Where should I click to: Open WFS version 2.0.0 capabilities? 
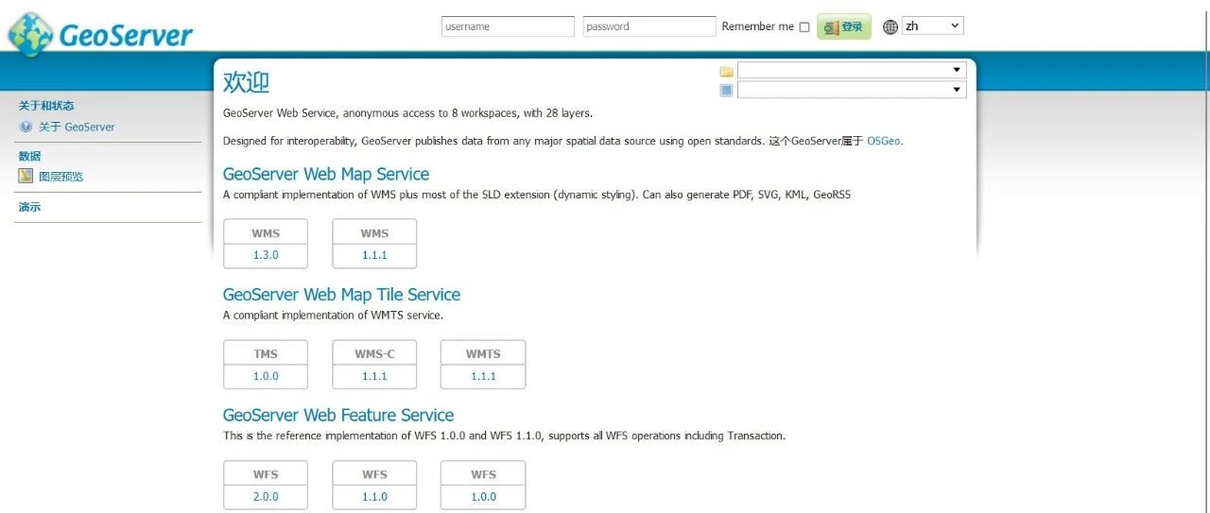[266, 497]
